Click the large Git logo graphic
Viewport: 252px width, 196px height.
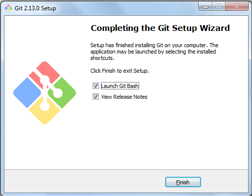[x=45, y=93]
